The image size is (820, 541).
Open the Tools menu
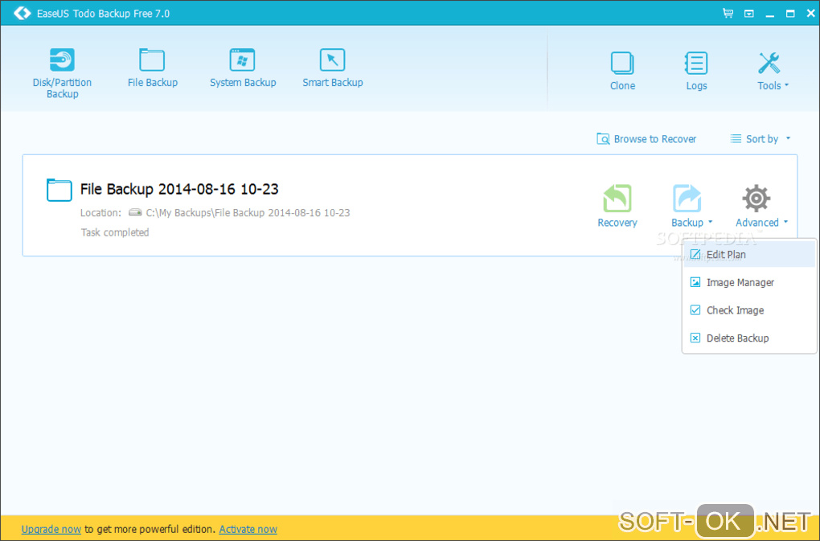click(x=773, y=71)
